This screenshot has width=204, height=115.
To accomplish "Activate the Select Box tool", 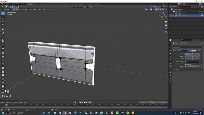I will pos(3,13).
